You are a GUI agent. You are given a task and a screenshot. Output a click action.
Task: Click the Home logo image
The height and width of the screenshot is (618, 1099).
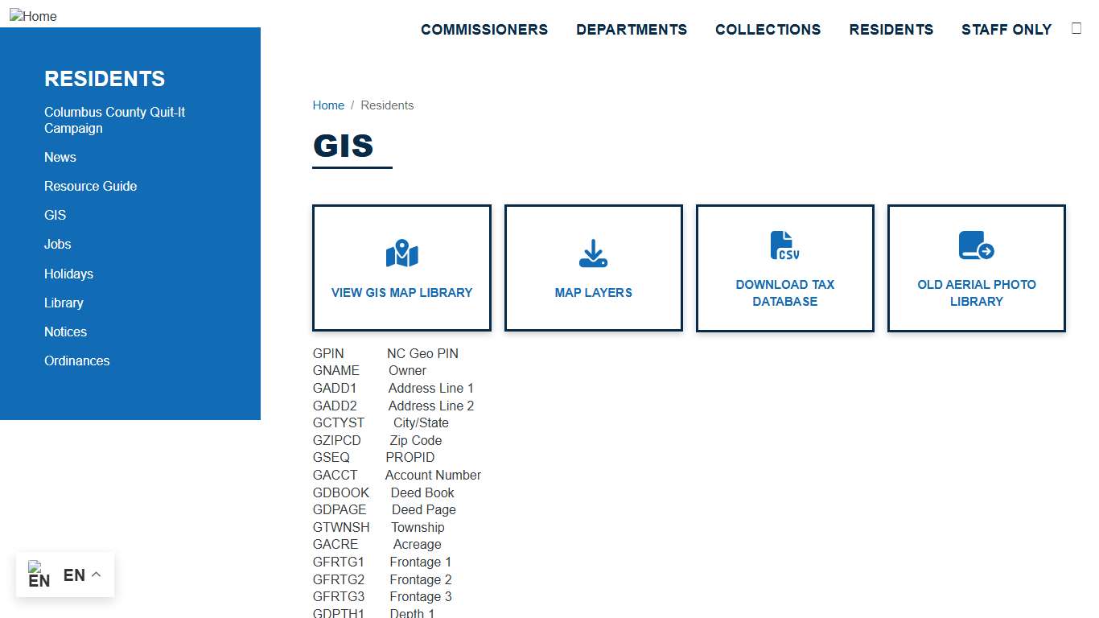[x=33, y=16]
